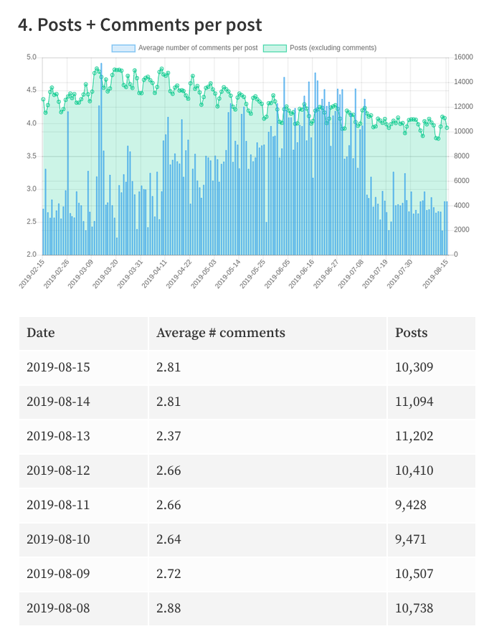Click the Posts column header
The image size is (489, 639).
coord(411,333)
